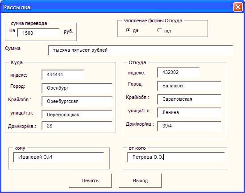
Task: Select the 'нет' radio button
Action: coord(159,30)
